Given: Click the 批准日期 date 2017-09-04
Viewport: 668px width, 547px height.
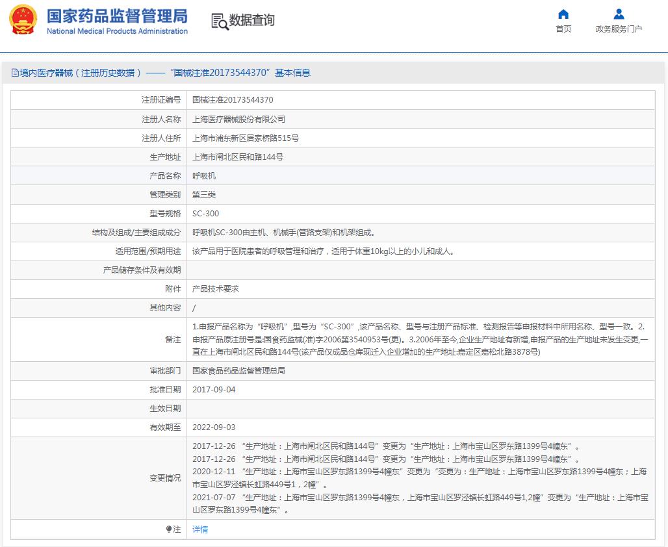Looking at the screenshot, I should pos(214,390).
